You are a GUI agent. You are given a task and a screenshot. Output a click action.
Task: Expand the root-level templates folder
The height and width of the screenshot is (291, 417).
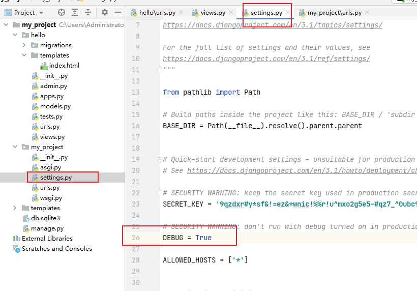(x=15, y=208)
